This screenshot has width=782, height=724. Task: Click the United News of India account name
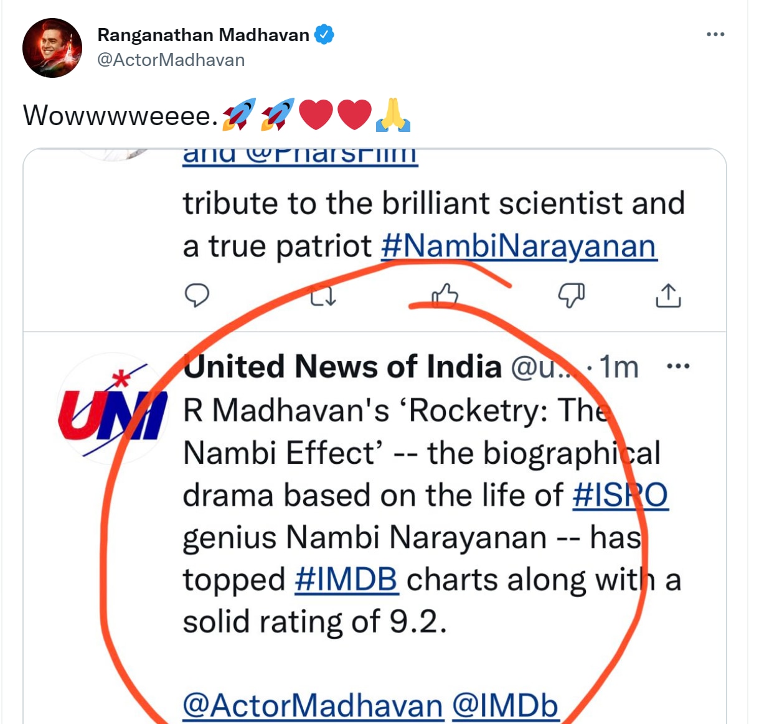pyautogui.click(x=342, y=366)
